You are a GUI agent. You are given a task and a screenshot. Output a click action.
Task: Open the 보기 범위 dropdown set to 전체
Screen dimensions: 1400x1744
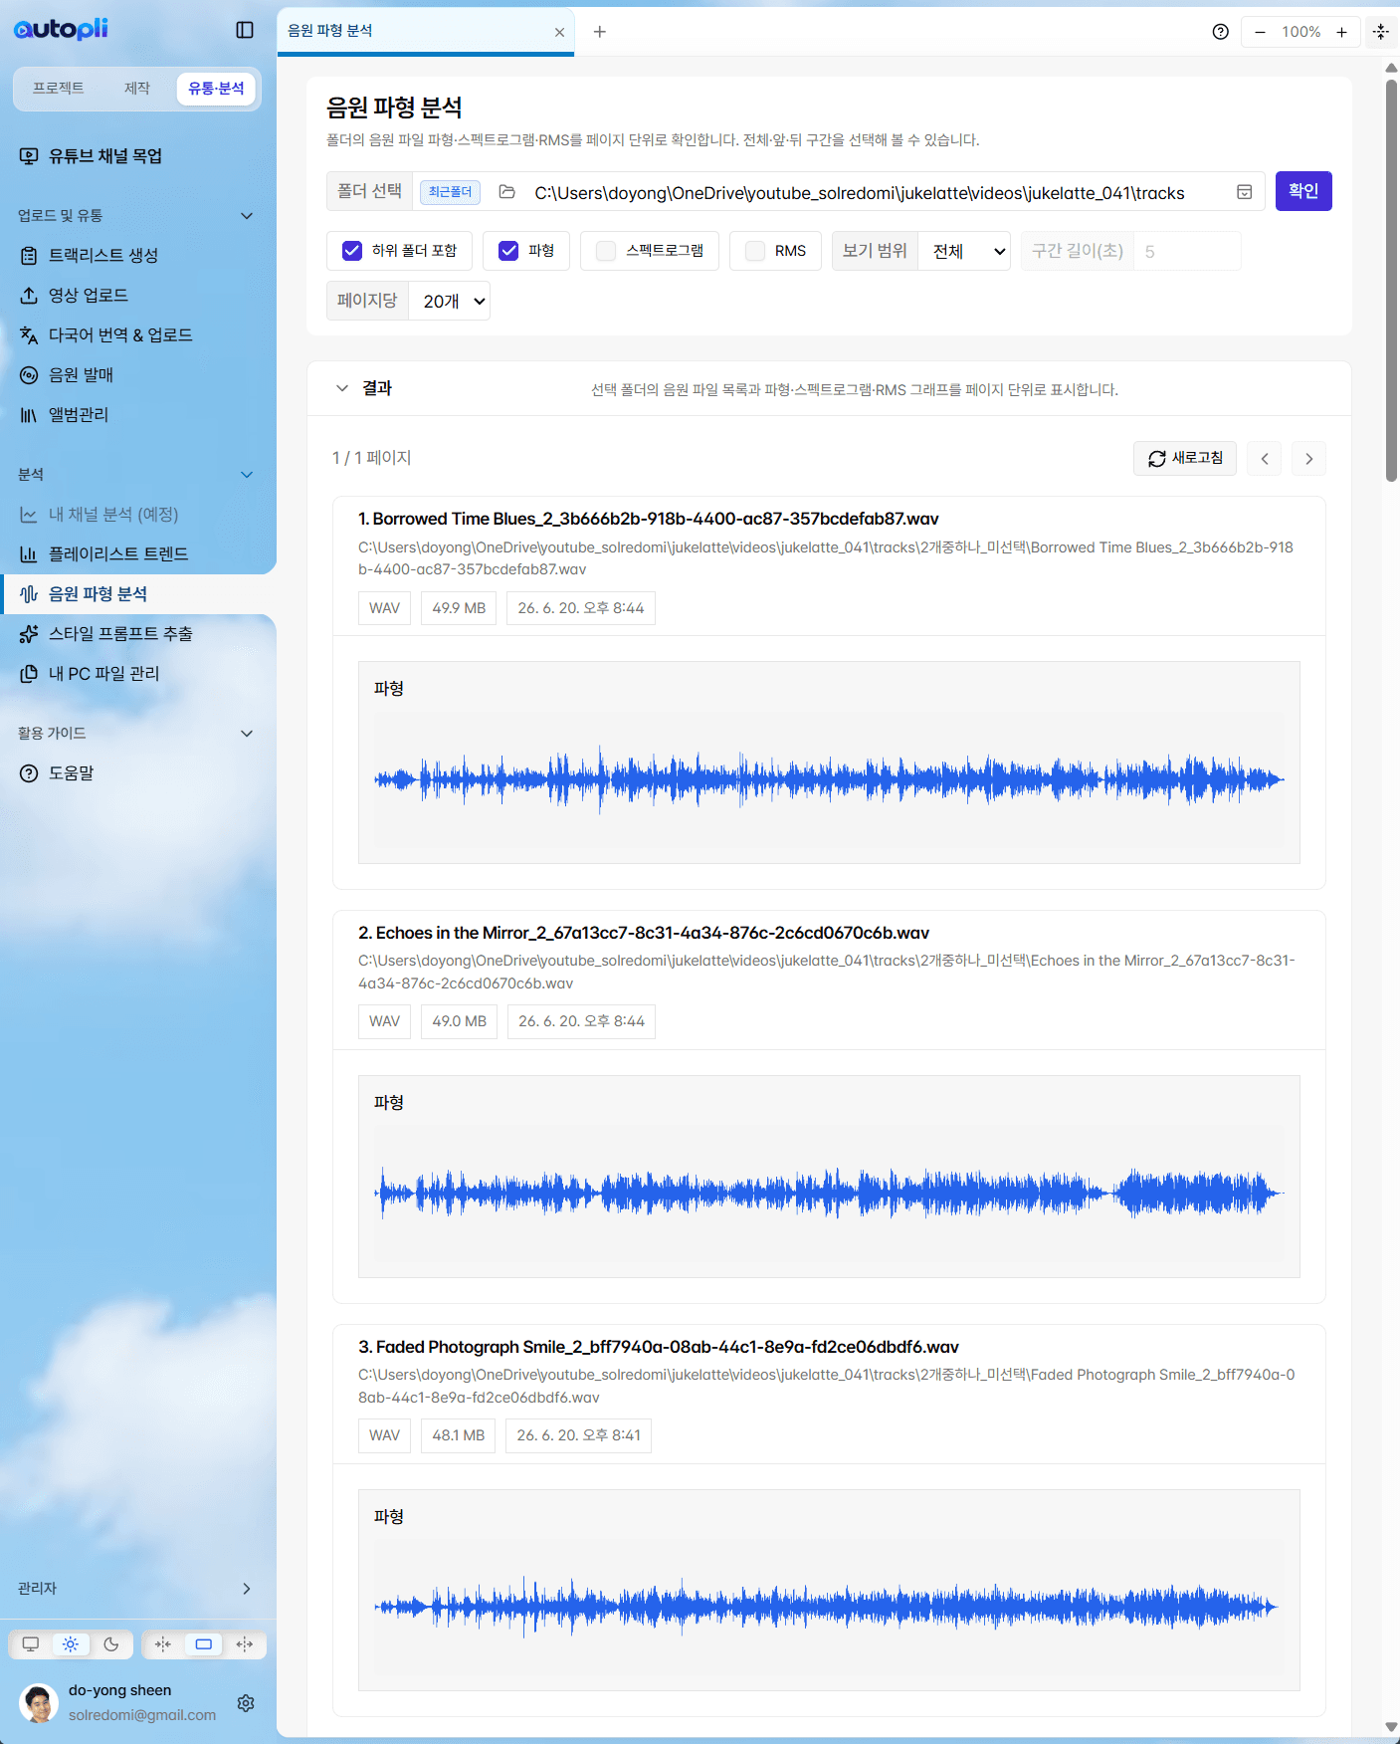[964, 251]
